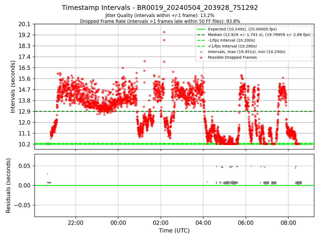Viewport: 320px width, 240px height.
Task: Click the gray marker beside the 'Intervals, max' legend entry
Action: 201,52
